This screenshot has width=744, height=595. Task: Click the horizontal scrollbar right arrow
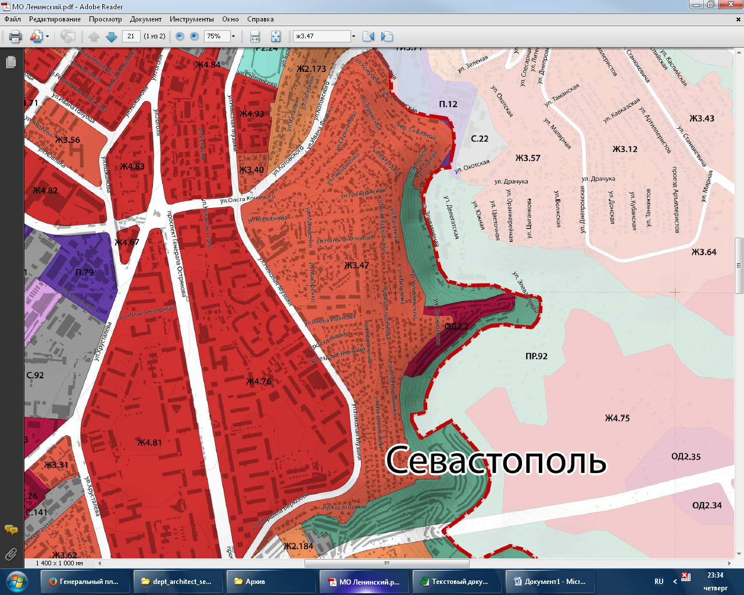[x=729, y=563]
